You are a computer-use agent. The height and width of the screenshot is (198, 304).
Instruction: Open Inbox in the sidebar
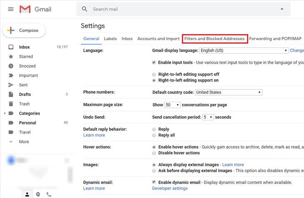[x=25, y=47]
